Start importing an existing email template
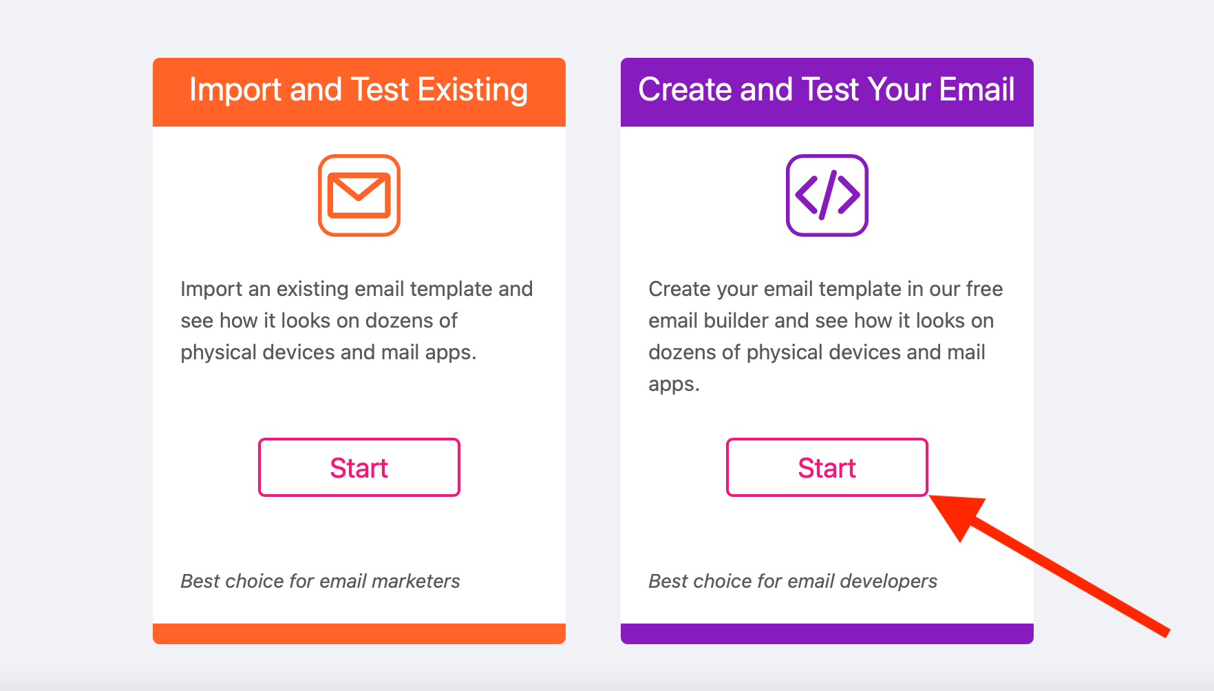This screenshot has height=691, width=1214. (359, 467)
